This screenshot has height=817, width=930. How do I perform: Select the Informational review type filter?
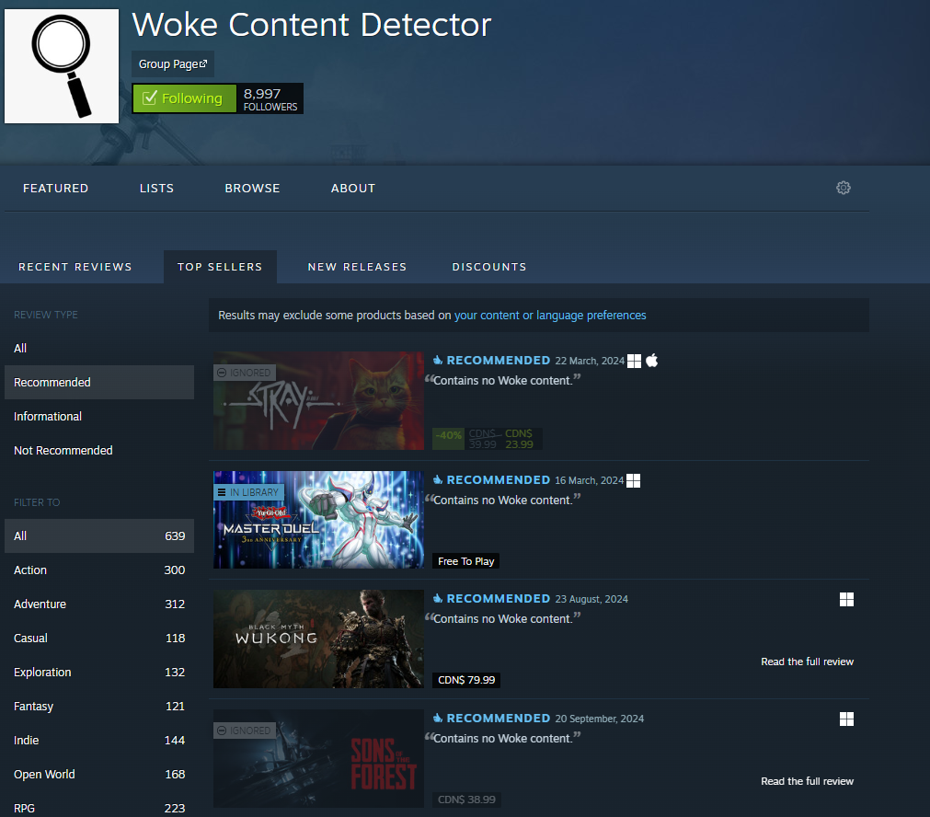[x=48, y=416]
